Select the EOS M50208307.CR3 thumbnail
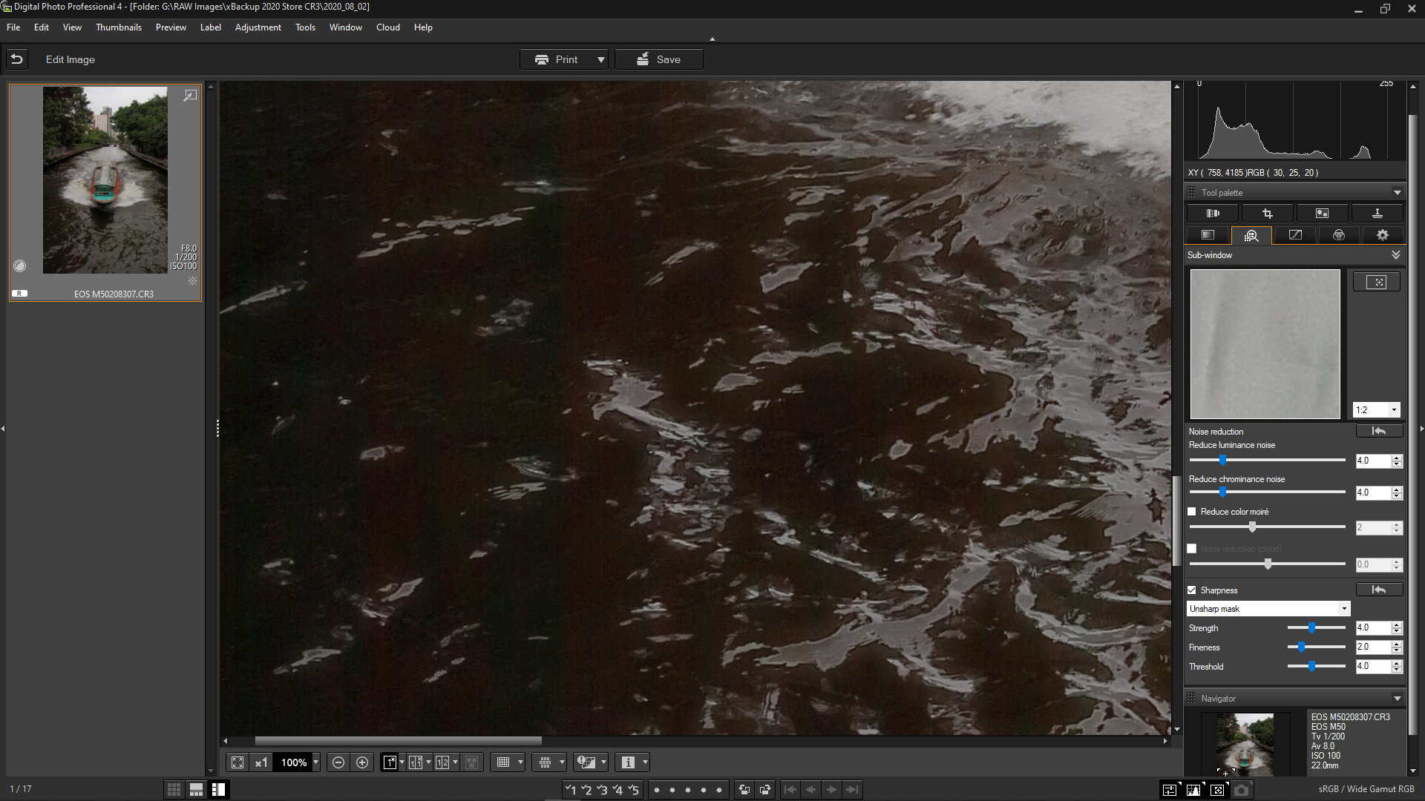Screen dimensions: 1425x801 click(x=105, y=192)
